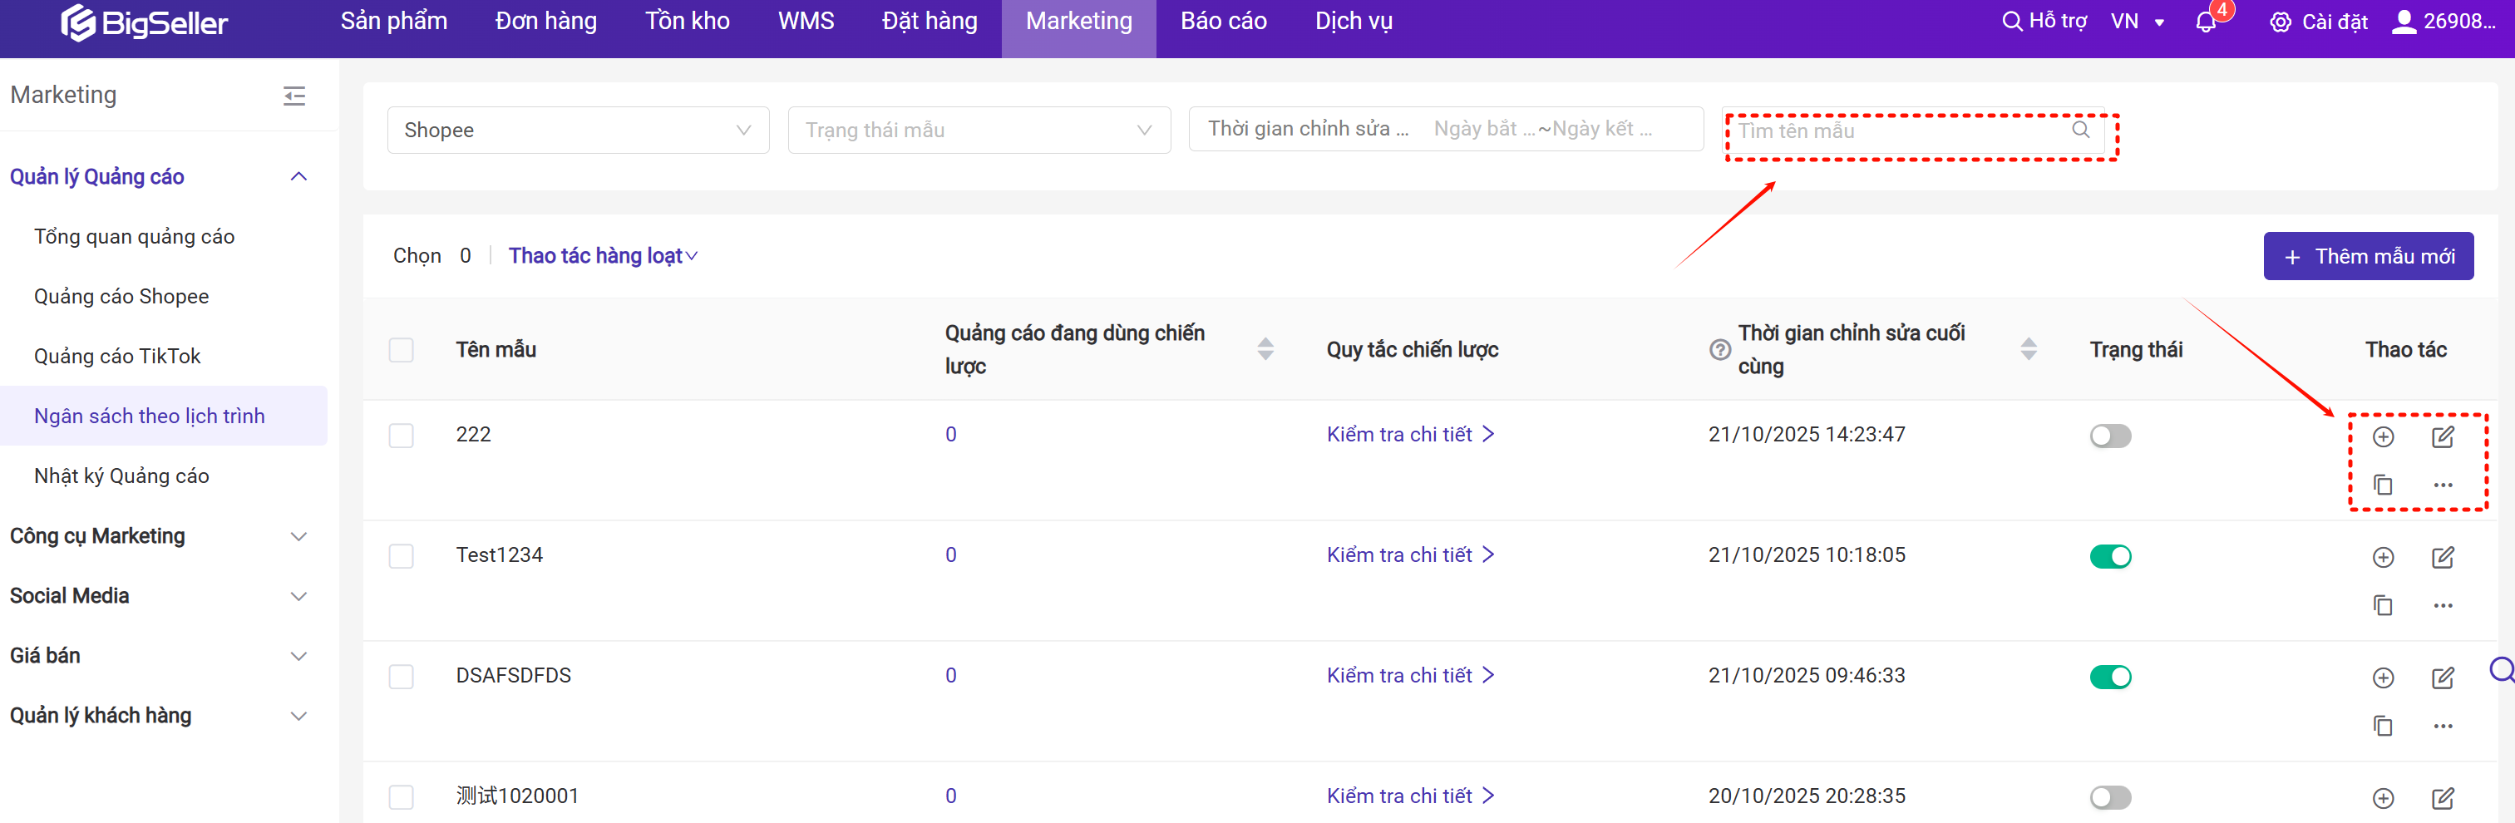Open the Shopee platform dropdown

point(577,130)
